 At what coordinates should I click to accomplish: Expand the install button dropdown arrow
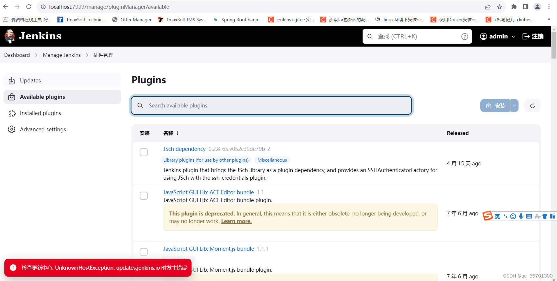(x=514, y=105)
